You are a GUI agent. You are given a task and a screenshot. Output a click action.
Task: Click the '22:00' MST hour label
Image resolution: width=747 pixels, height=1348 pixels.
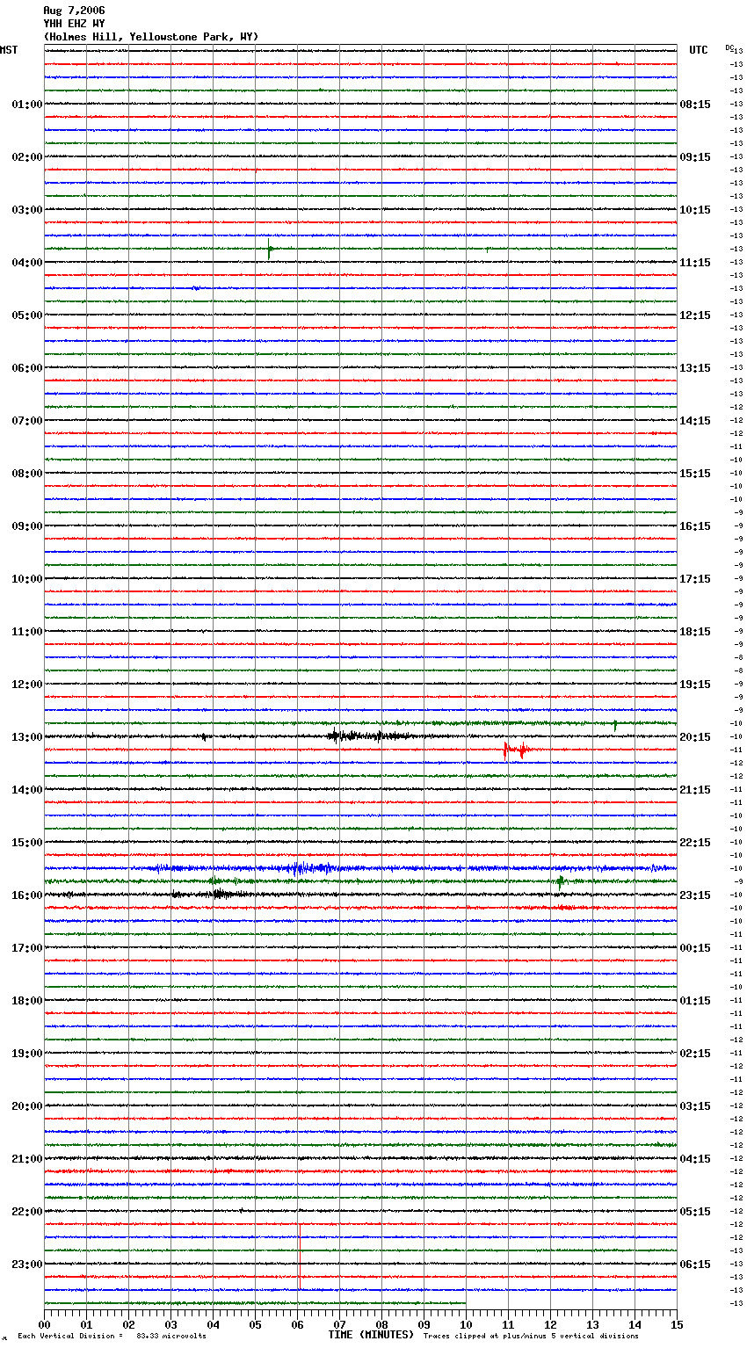click(x=27, y=1212)
